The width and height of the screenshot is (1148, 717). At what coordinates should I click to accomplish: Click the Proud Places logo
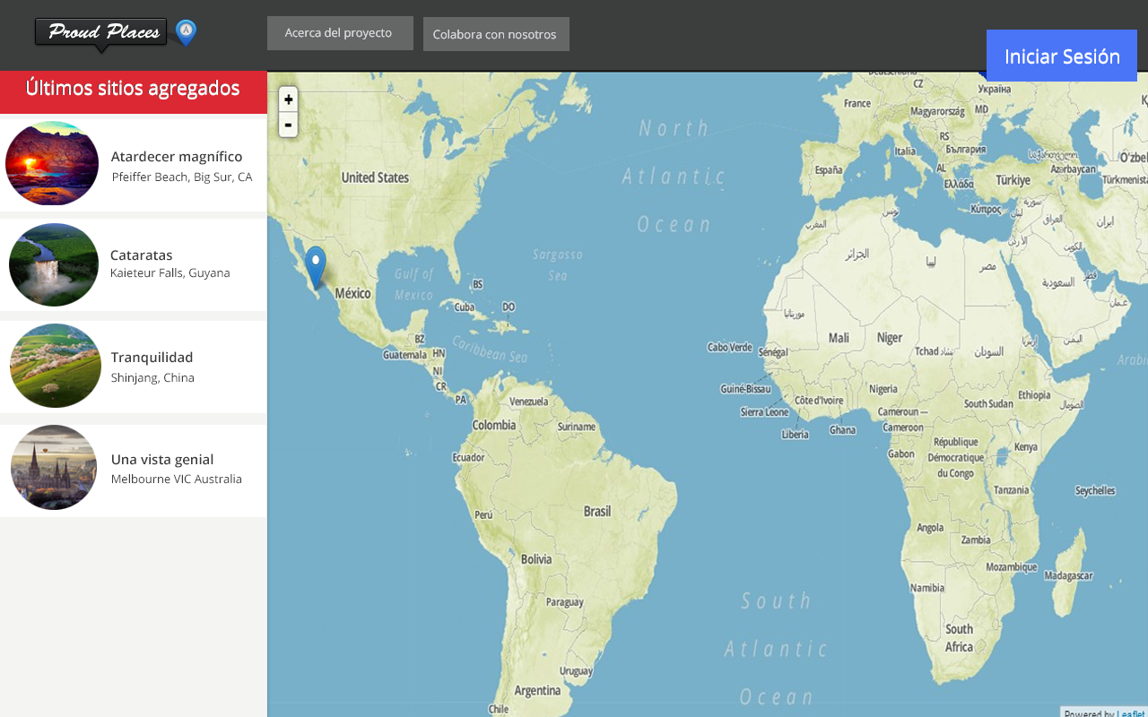101,34
